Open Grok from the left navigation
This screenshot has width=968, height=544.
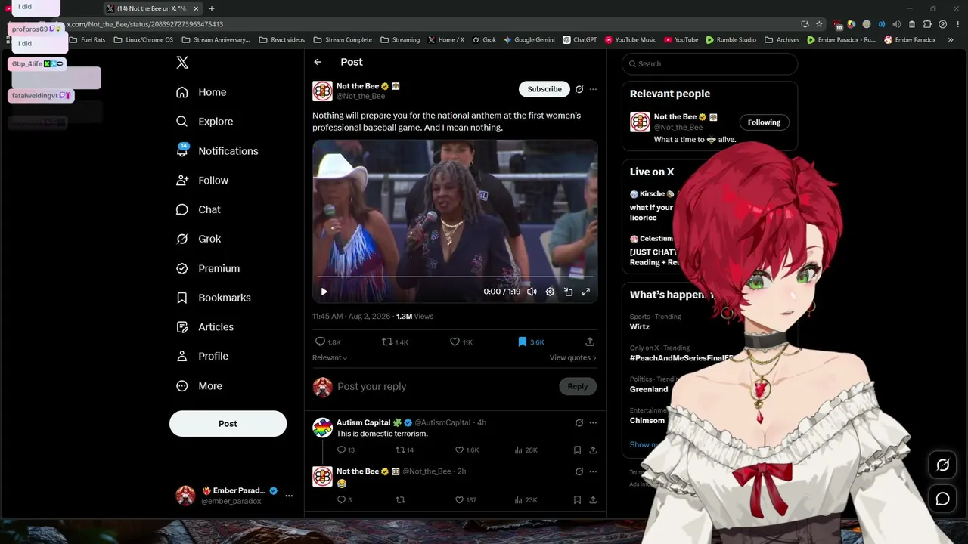click(x=198, y=239)
